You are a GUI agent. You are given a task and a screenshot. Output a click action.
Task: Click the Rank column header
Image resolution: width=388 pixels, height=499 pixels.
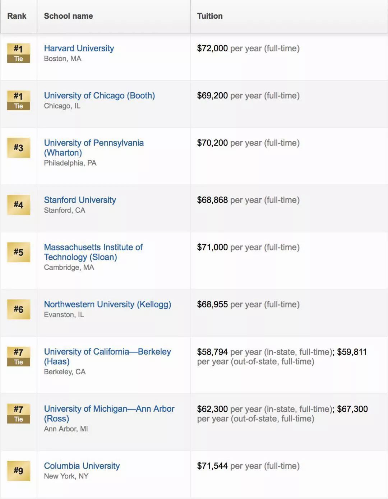coord(17,16)
